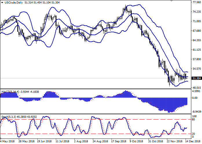Click the 64.350 price scale label
The image size is (202, 144).
click(x=197, y=40)
